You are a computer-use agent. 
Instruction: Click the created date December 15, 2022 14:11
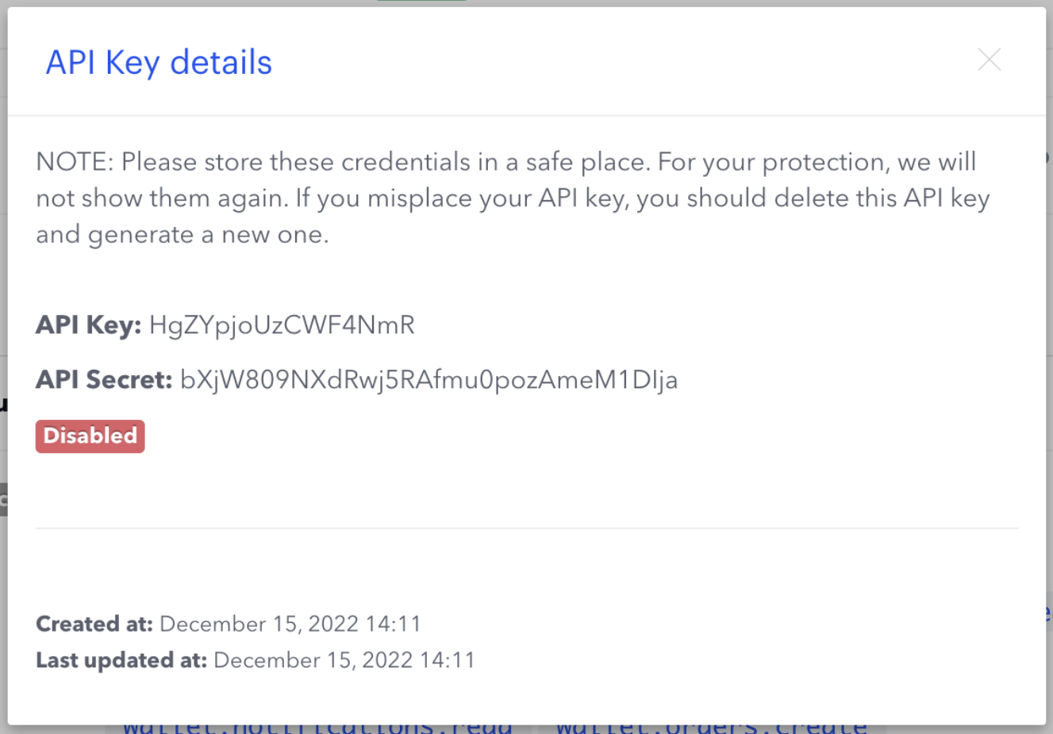(x=290, y=624)
